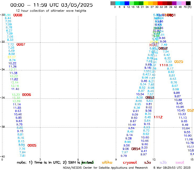Select the 10.49 wave height value
Screen dimensions: 194x170
132,125
